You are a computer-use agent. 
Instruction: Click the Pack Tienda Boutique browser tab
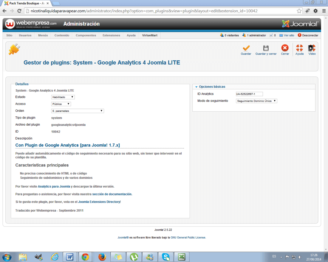(26, 3)
